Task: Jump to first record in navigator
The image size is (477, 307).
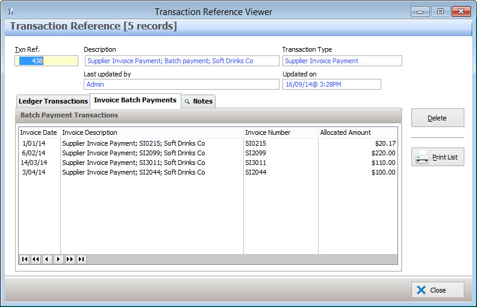Action: (x=24, y=259)
